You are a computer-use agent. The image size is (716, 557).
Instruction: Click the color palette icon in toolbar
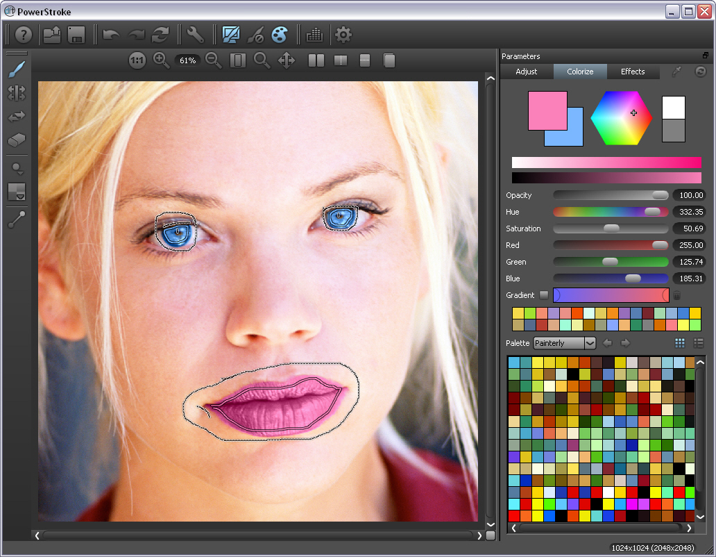[279, 35]
